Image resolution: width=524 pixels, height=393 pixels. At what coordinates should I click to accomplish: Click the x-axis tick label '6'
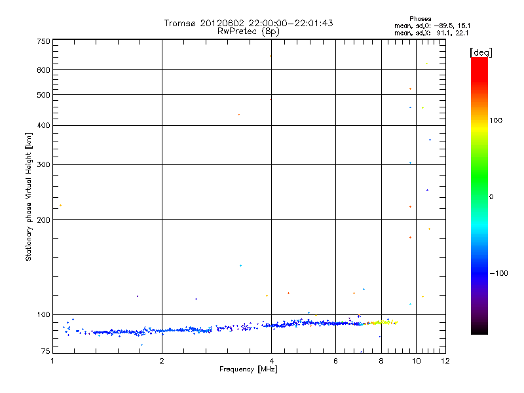click(x=335, y=361)
